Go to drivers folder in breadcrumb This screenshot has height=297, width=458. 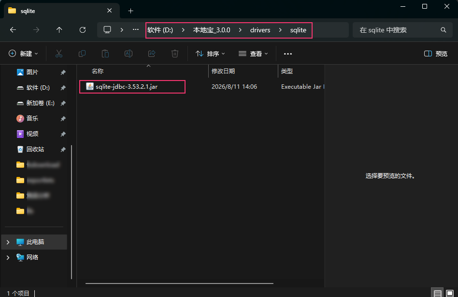tap(260, 30)
